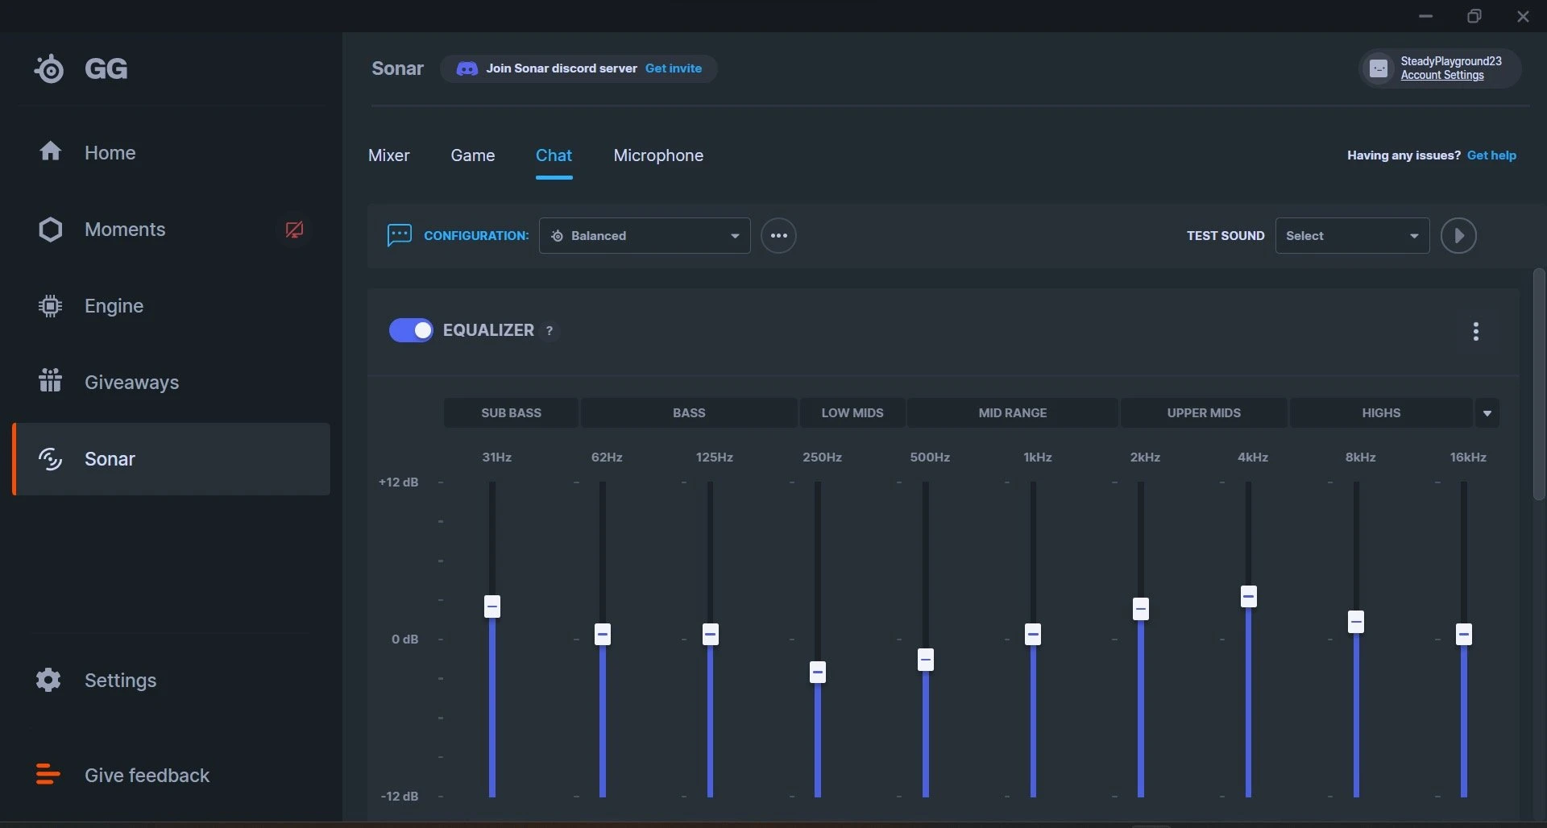Image resolution: width=1547 pixels, height=828 pixels.
Task: Click the +12 dB scale label
Action: click(398, 482)
